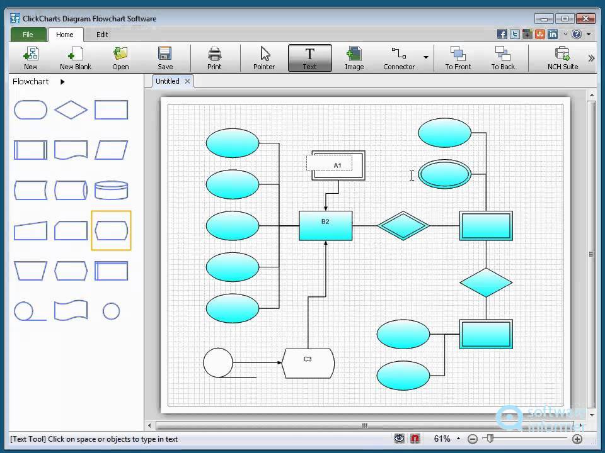
Task: Pick the predefined process shape with side bars
Action: click(x=30, y=150)
